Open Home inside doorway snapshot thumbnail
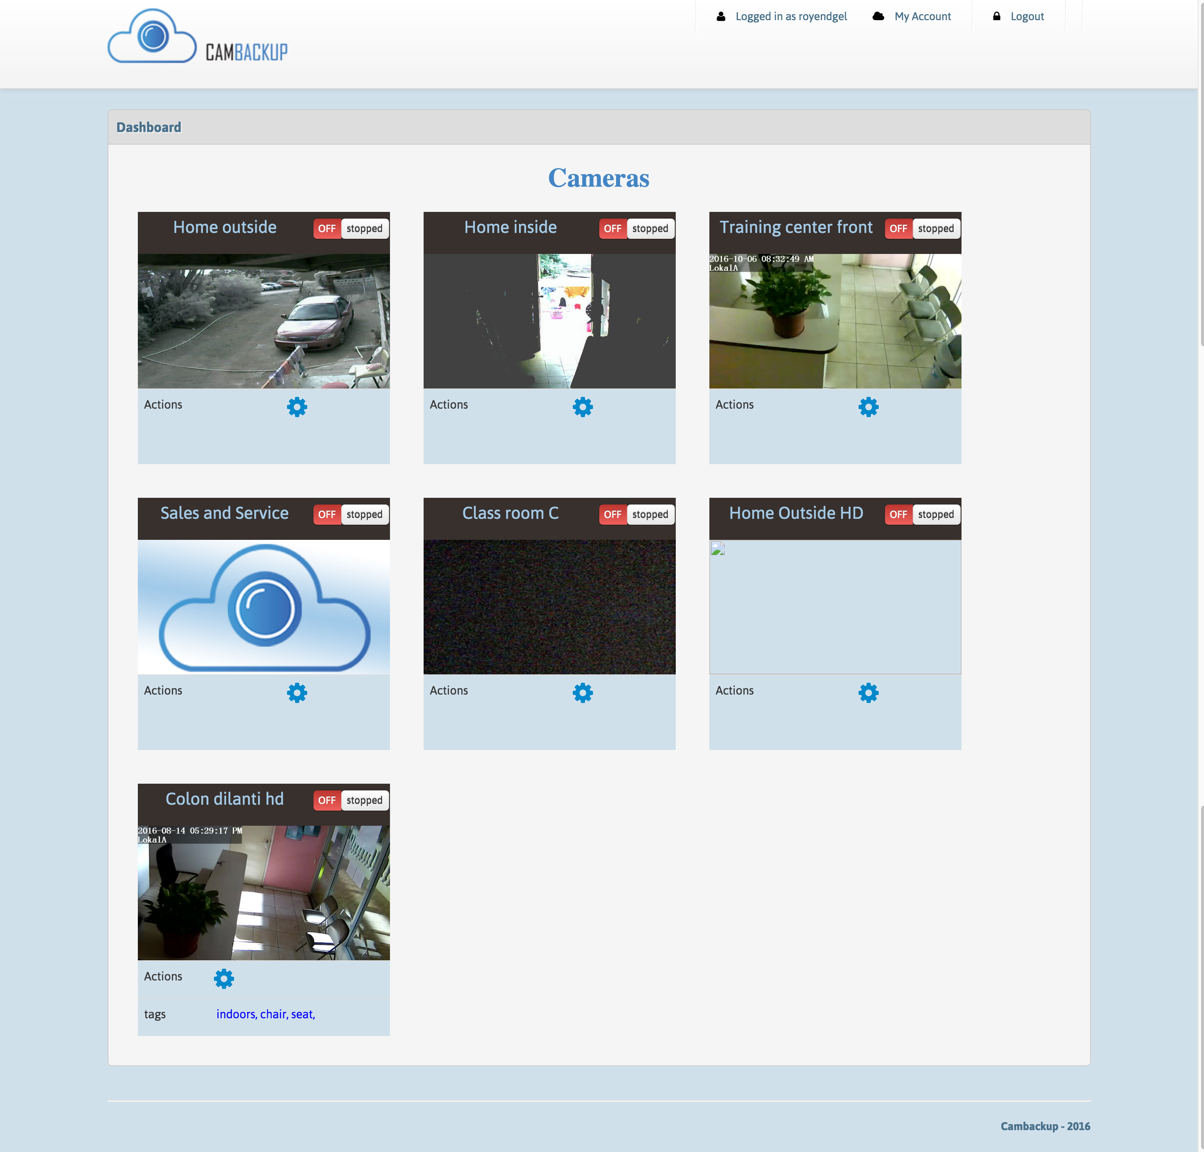1204x1152 pixels. click(549, 321)
